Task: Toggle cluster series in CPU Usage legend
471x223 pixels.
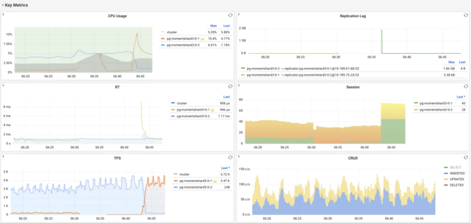Action: point(171,32)
